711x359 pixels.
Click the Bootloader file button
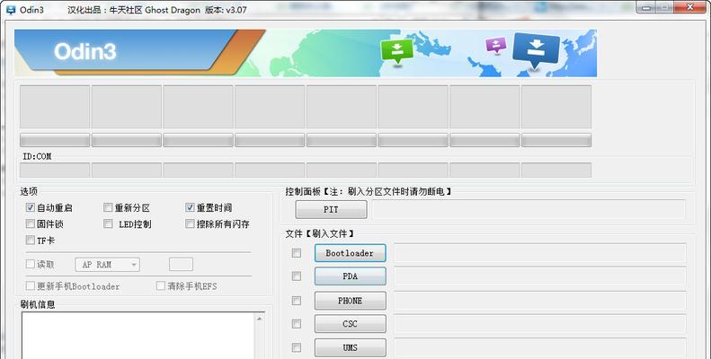[350, 253]
